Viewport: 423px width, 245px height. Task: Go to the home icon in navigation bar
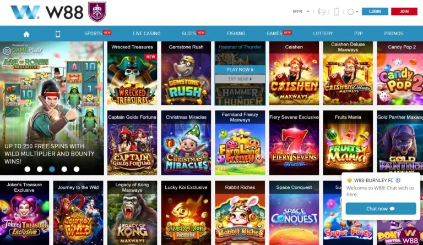pyautogui.click(x=26, y=34)
